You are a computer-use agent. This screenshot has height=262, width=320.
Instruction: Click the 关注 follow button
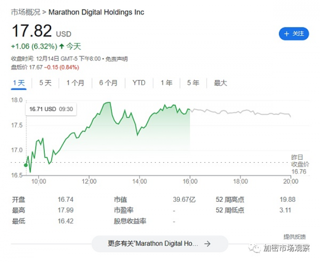[293, 34]
